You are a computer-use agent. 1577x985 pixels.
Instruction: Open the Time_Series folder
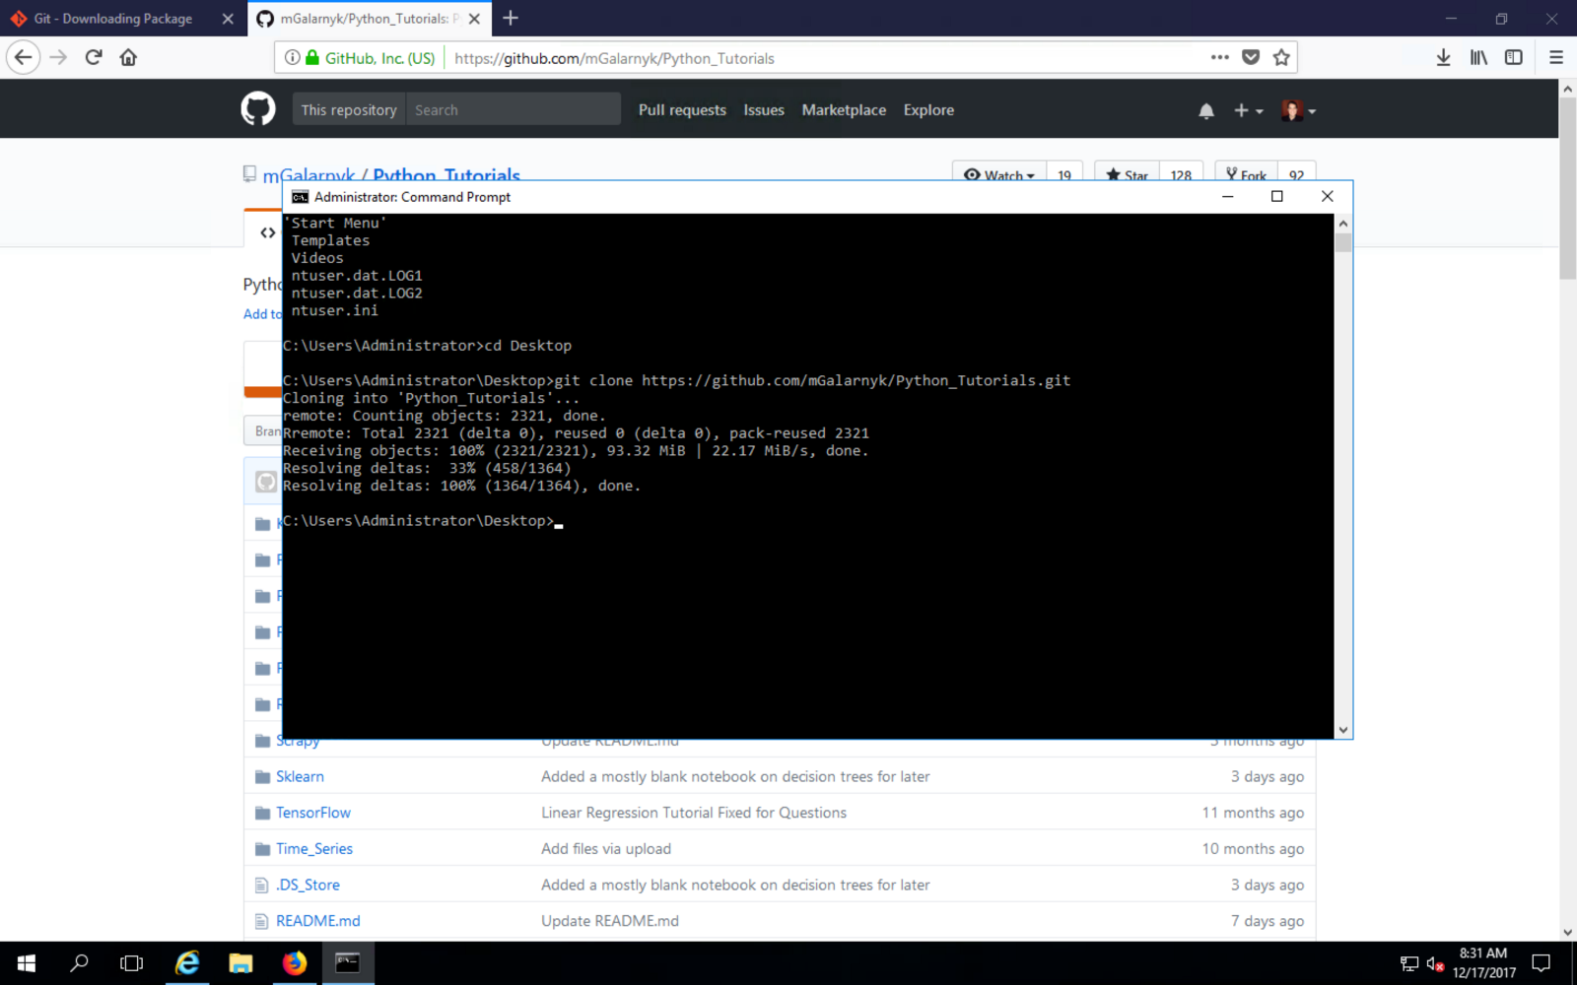[314, 849]
